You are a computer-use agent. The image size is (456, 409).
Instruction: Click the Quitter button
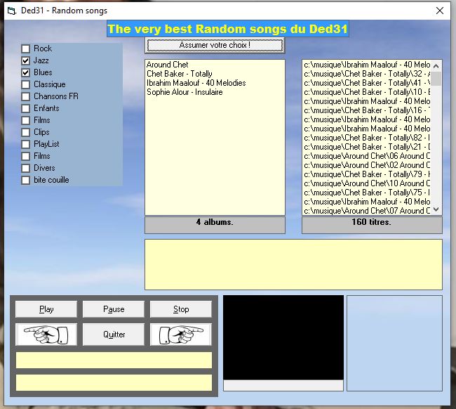click(x=114, y=334)
